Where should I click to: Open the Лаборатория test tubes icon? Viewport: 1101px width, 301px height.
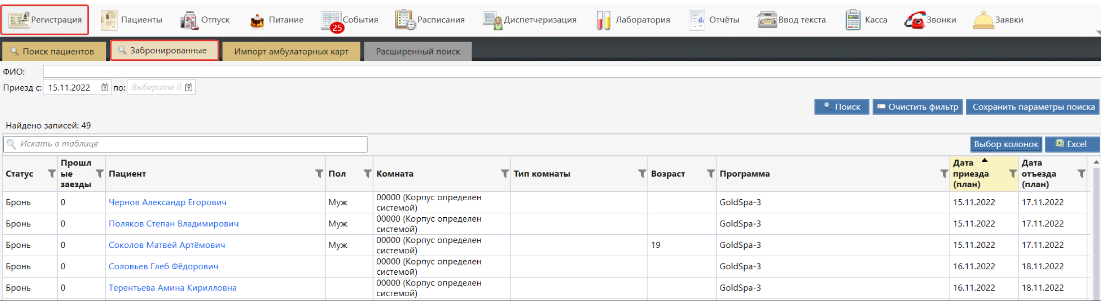tap(603, 20)
